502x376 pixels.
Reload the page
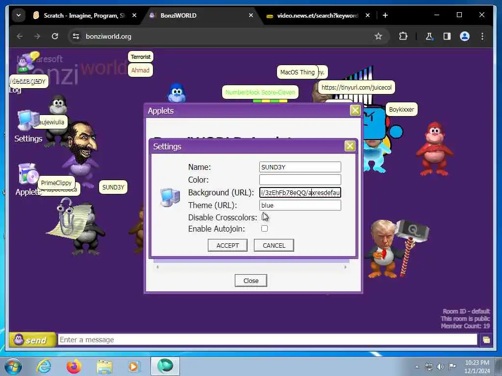point(55,36)
